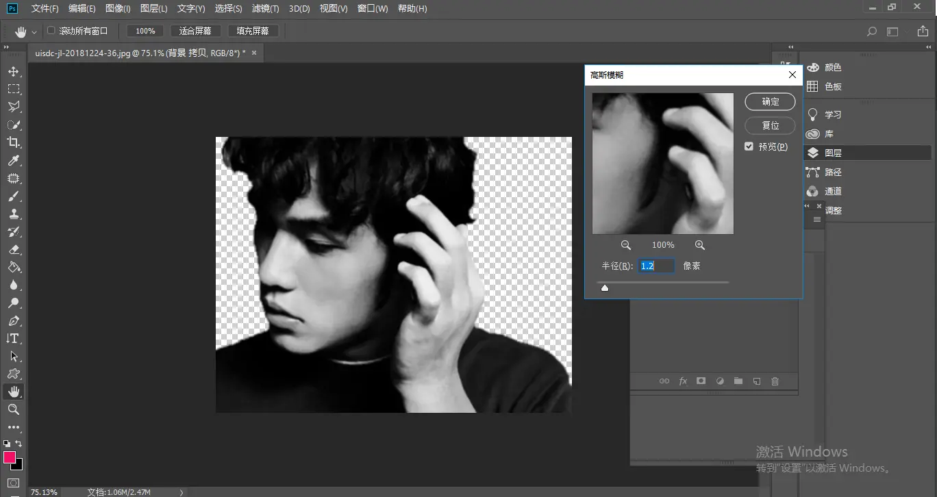
Task: Expand the toolbar with double arrows
Action: (6, 48)
